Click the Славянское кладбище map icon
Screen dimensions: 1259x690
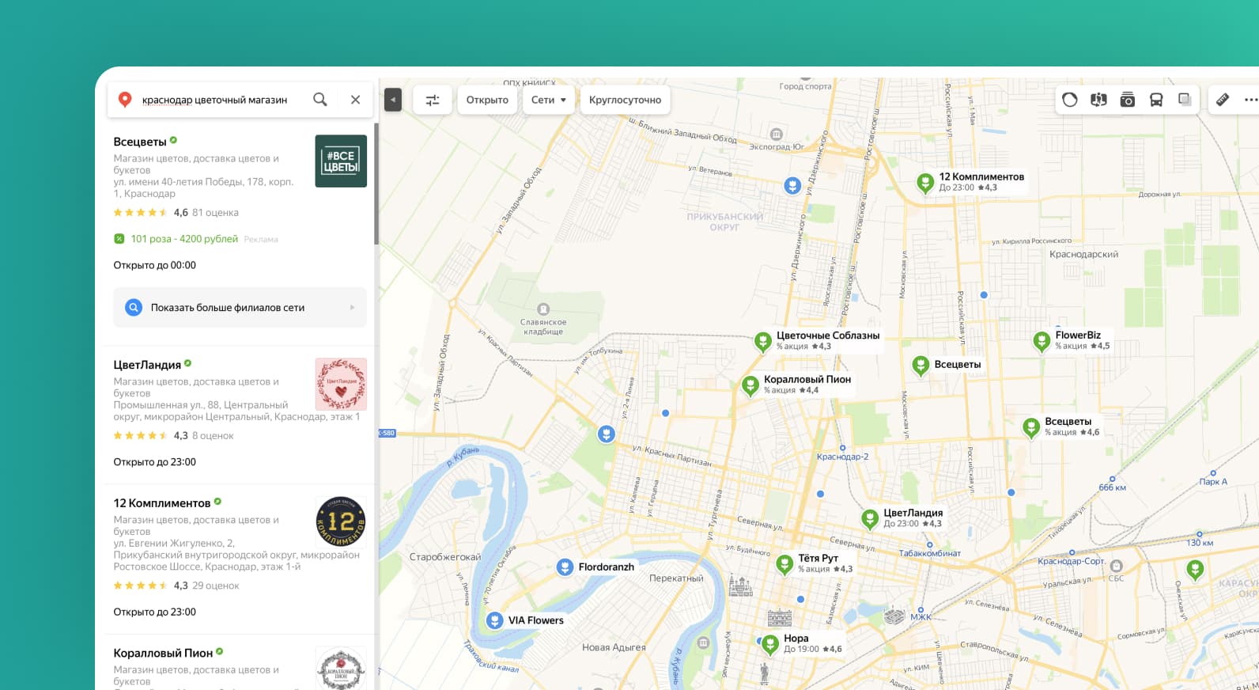(543, 309)
